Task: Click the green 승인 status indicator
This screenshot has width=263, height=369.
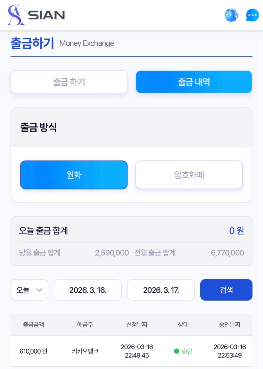Action: [x=183, y=351]
